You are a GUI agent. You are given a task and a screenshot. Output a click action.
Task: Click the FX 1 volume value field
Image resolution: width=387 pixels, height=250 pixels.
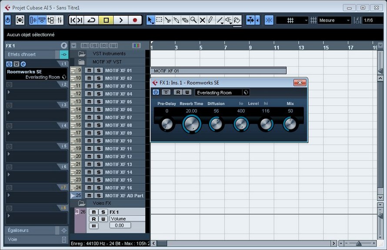120,225
